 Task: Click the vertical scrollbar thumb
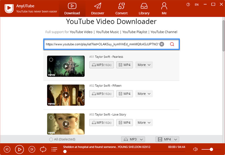(223, 36)
